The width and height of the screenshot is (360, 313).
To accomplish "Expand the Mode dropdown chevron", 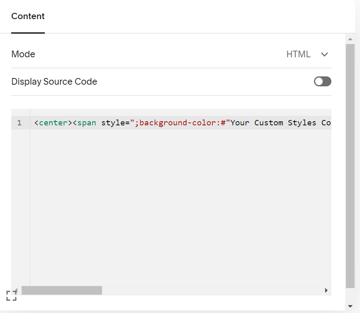I will (324, 54).
